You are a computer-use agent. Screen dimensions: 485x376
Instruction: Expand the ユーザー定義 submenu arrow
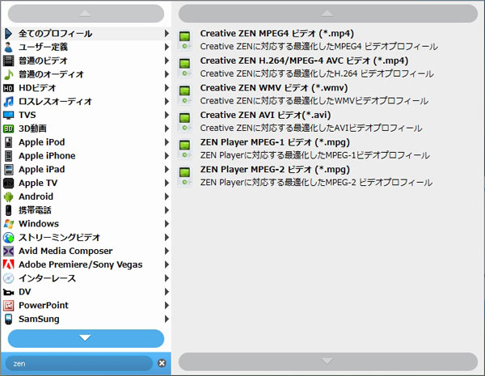[167, 47]
